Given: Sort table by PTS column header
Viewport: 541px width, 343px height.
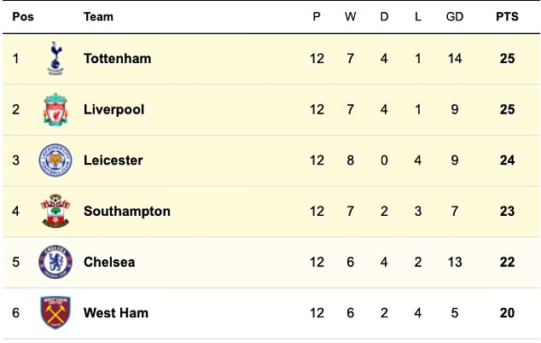Looking at the screenshot, I should [507, 16].
